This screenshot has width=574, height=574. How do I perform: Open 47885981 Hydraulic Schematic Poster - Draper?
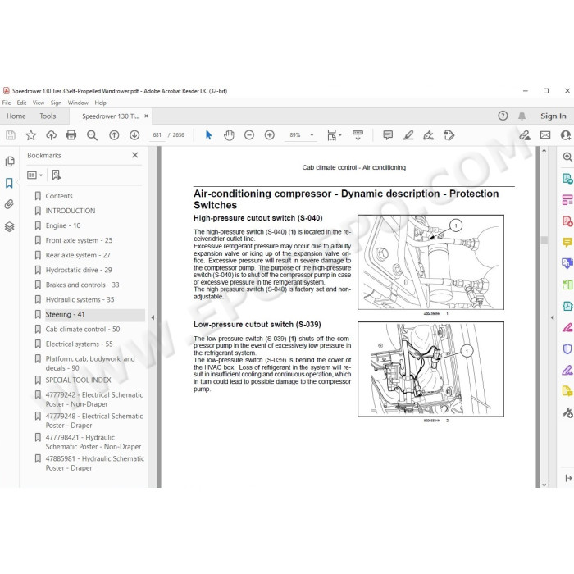point(95,463)
